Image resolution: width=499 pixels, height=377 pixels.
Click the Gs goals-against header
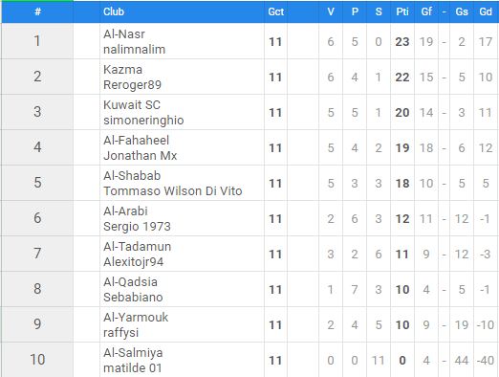[x=462, y=11]
